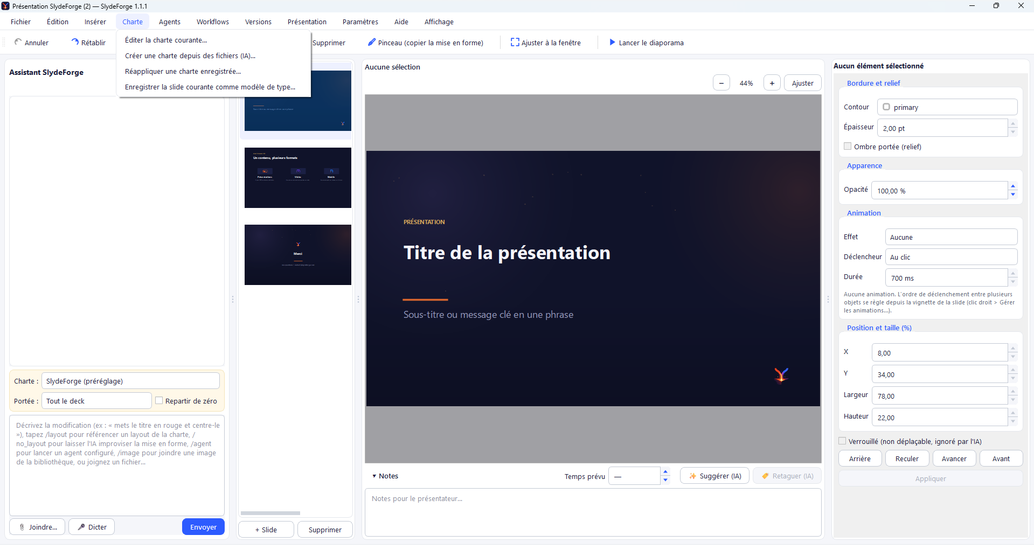
Task: Check the Ombre portée (relief) option
Action: click(848, 146)
